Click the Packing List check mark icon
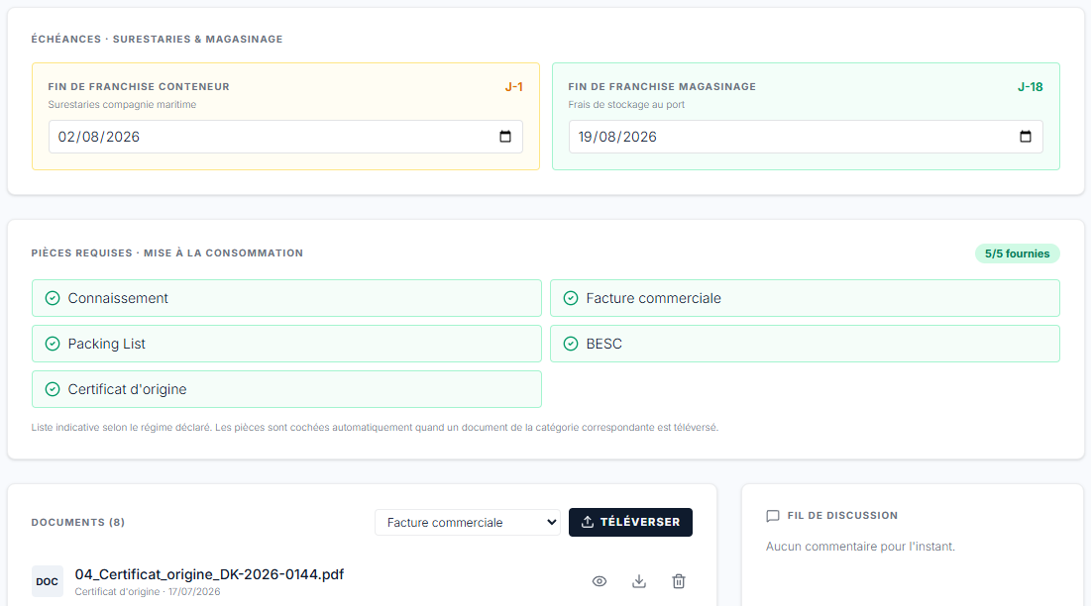The image size is (1091, 606). coord(53,344)
